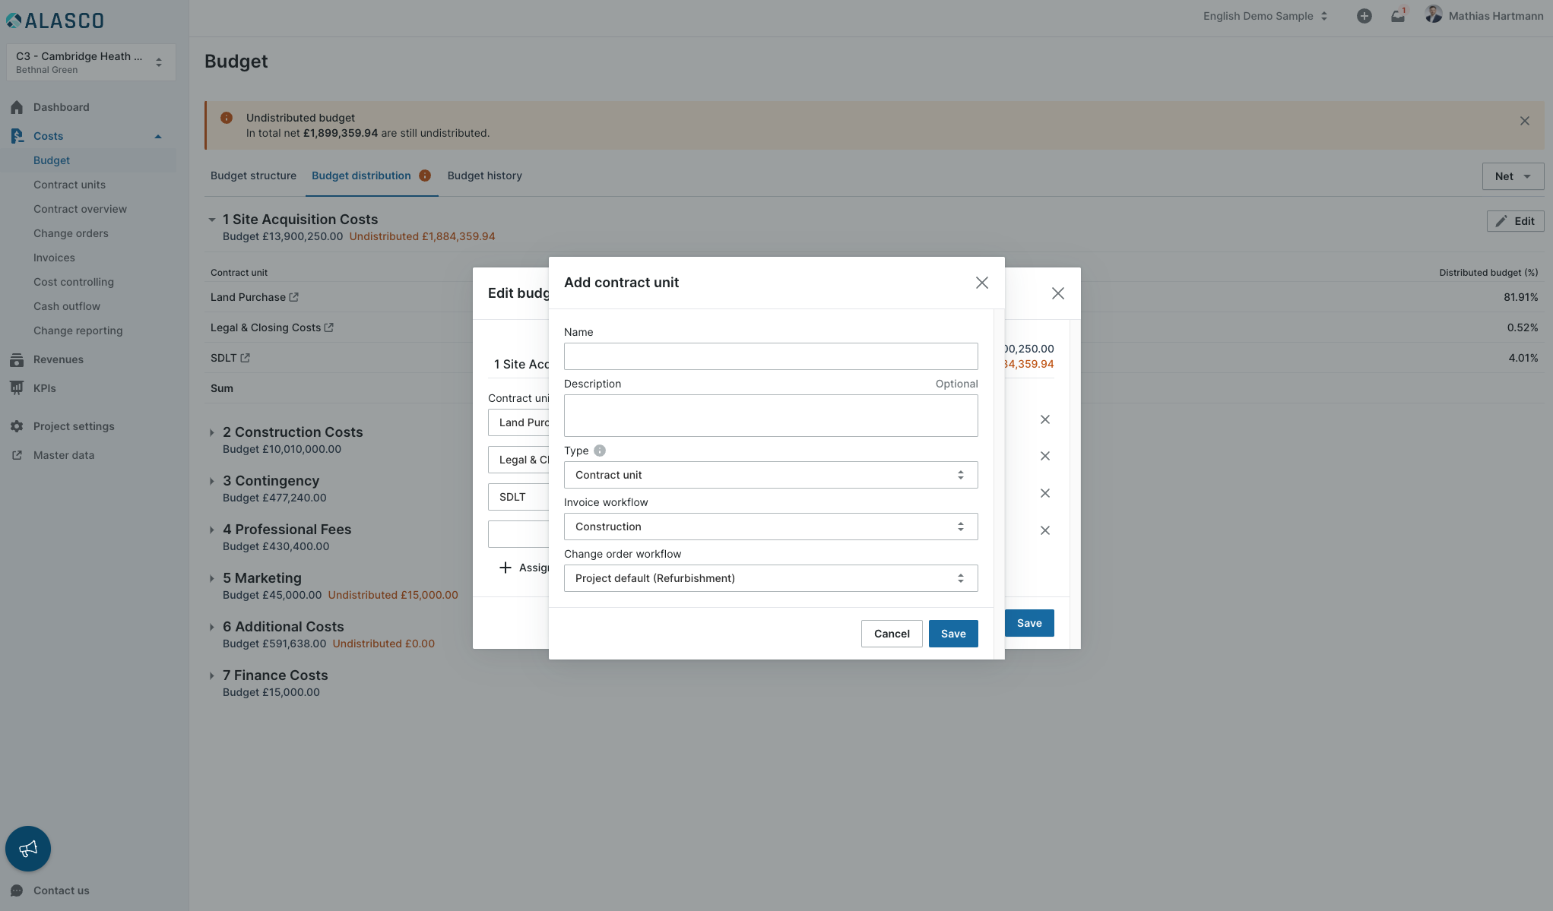Click the Dashboard home icon
The height and width of the screenshot is (911, 1553).
point(17,107)
